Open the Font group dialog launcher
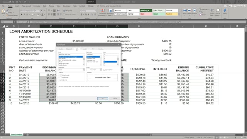 [x=45, y=18]
